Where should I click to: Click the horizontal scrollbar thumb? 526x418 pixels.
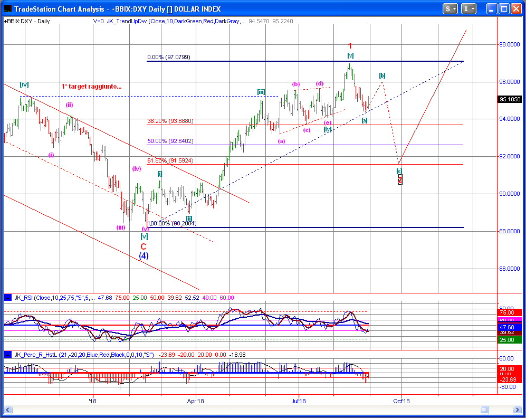484,410
